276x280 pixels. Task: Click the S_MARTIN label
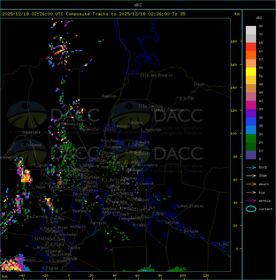(125, 194)
